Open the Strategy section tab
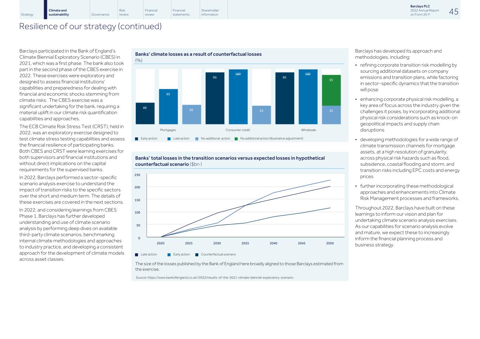The height and width of the screenshot is (339, 480). tap(27, 14)
